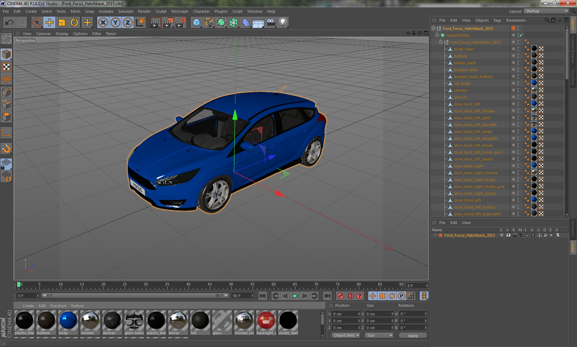Step the end frame 90 F spinner
Image resolution: width=577 pixels, height=347 pixels.
(x=252, y=295)
